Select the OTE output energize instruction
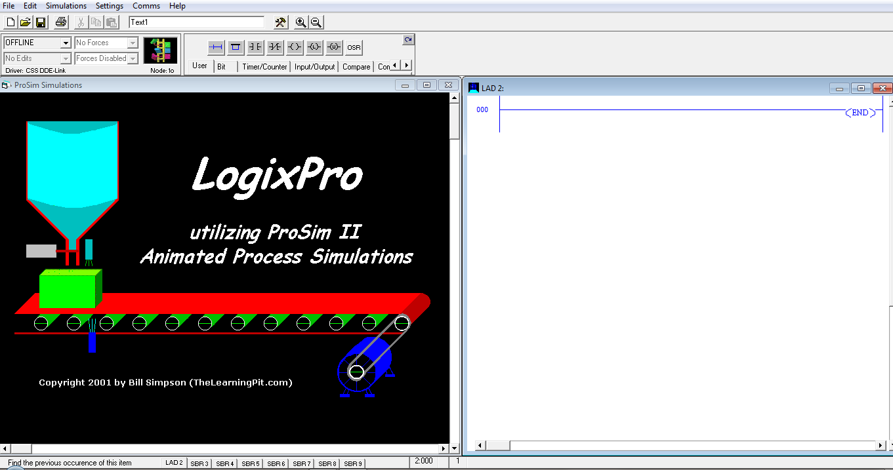This screenshot has width=893, height=470. coord(294,47)
